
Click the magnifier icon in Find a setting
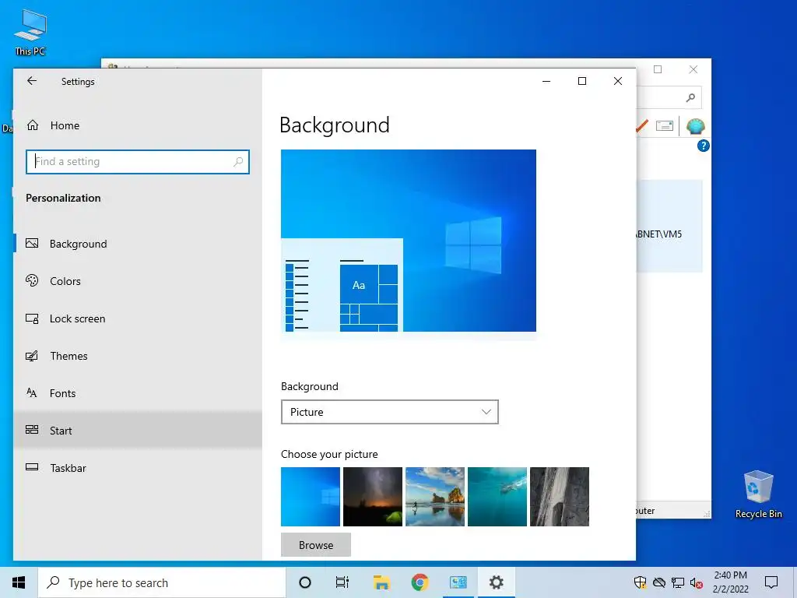(238, 162)
